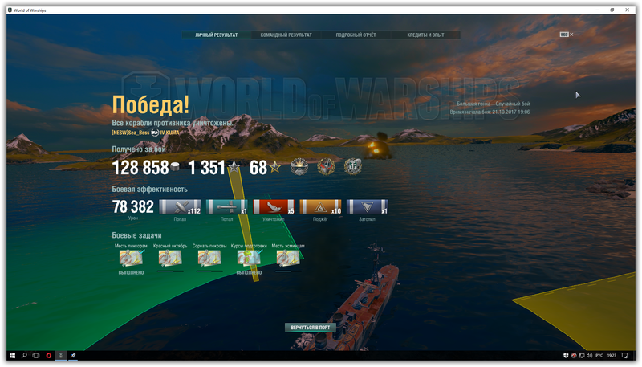Click the Красный октябрь progress bar
This screenshot has width=642, height=367.
tap(170, 271)
